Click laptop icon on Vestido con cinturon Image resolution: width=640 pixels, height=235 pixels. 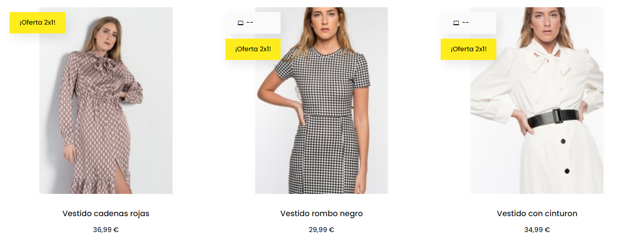pos(456,23)
